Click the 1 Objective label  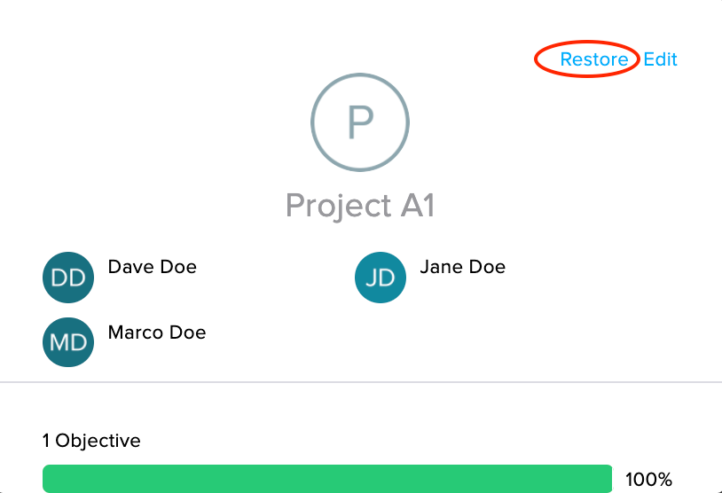point(91,441)
